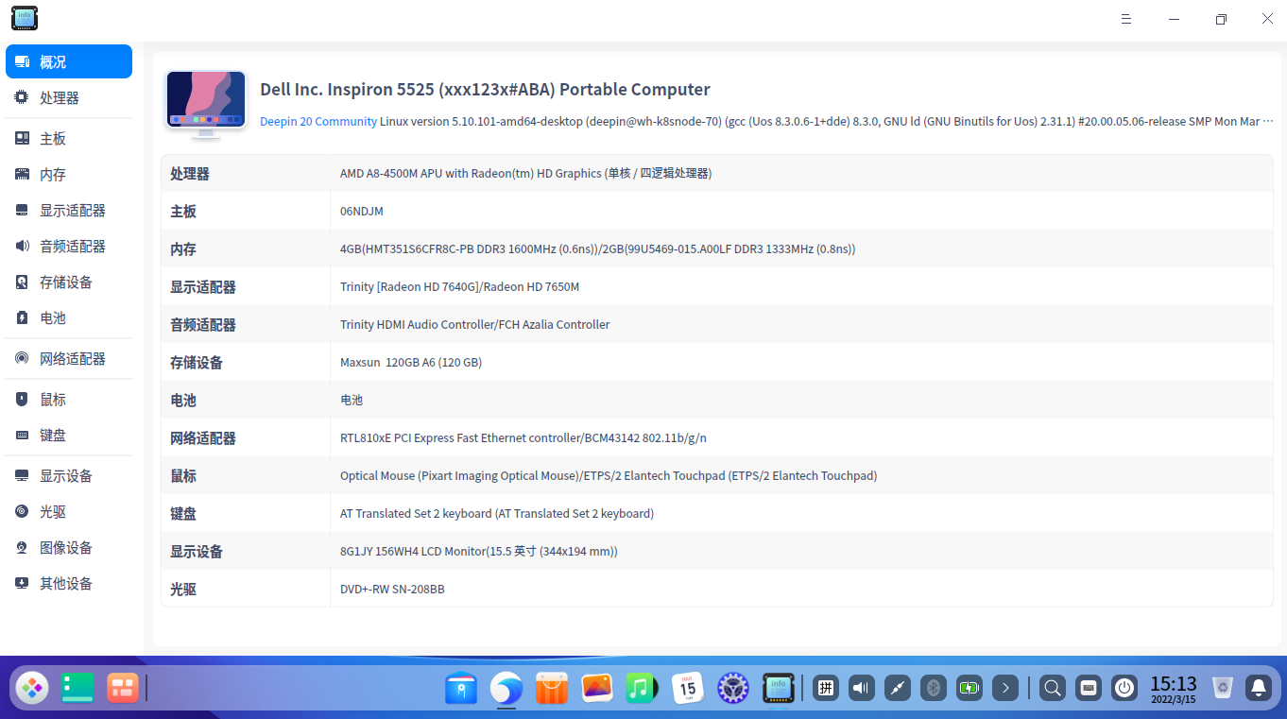Open the power button in the dock
1287x719 pixels.
tap(1124, 688)
